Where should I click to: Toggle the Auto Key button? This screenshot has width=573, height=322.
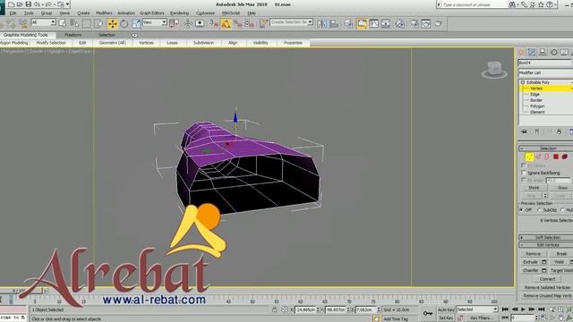coord(446,309)
